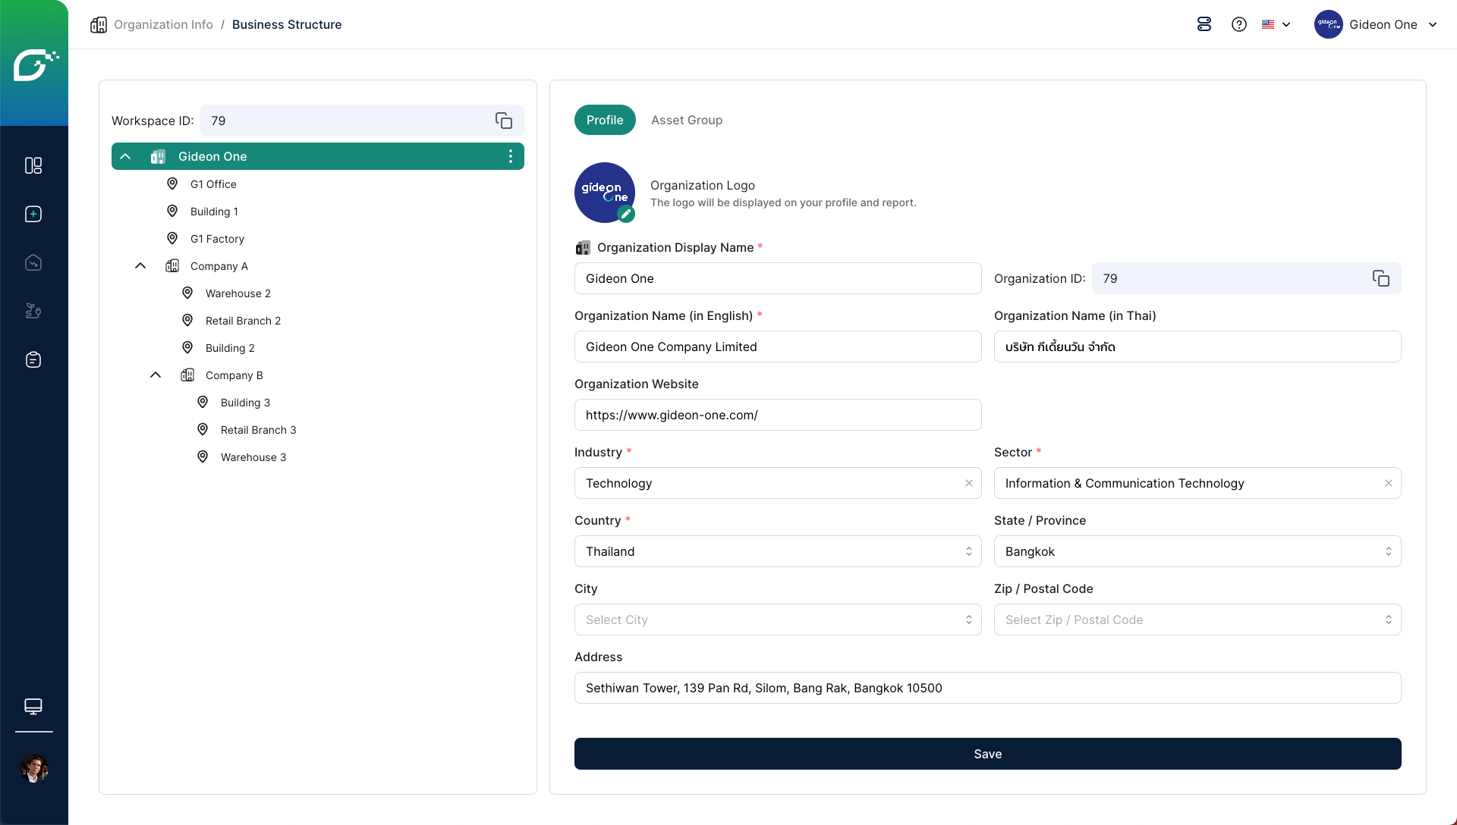Select G1 Factory in the tree
Viewport: 1457px width, 825px height.
click(217, 239)
